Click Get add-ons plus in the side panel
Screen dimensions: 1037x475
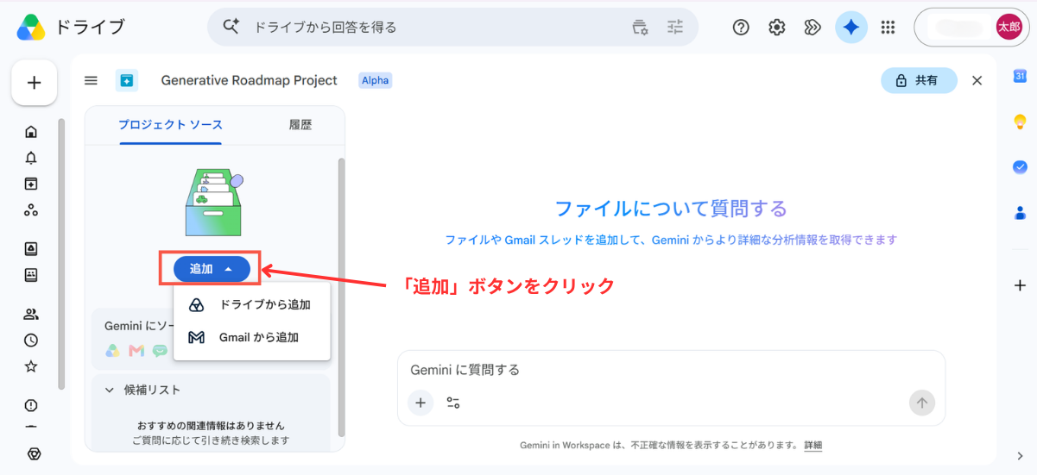coord(1020,285)
